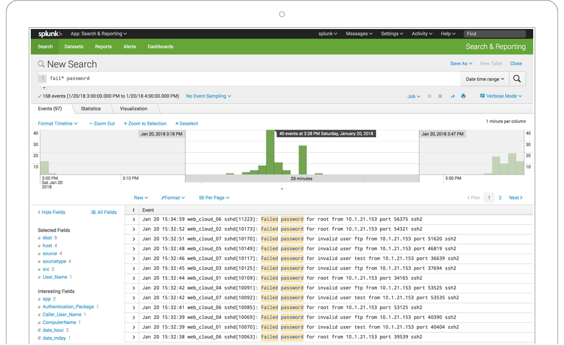Click the Next page link

[516, 198]
